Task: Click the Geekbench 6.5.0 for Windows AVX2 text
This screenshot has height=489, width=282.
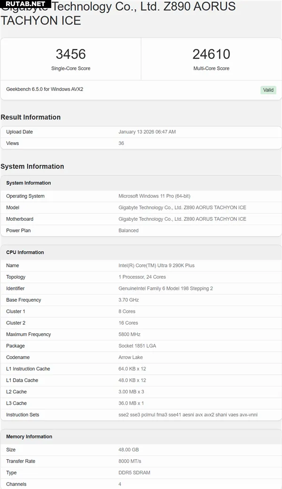Action: (x=45, y=89)
